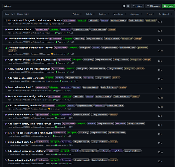The image size is (175, 167).
Task: Open the Milestones page
Action: click(153, 6)
